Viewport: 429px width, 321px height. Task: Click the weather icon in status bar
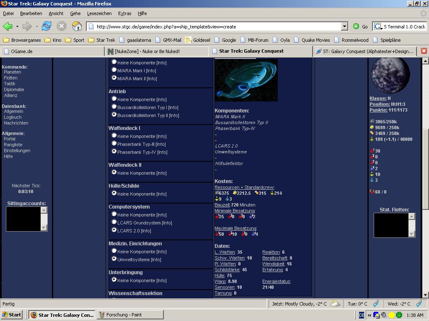(x=335, y=304)
